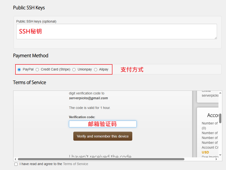Image resolution: width=226 pixels, height=170 pixels.
Task: Select the Unionpay radio button
Action: (x=74, y=70)
